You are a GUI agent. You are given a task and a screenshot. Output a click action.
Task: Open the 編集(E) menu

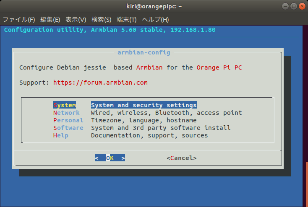point(50,20)
